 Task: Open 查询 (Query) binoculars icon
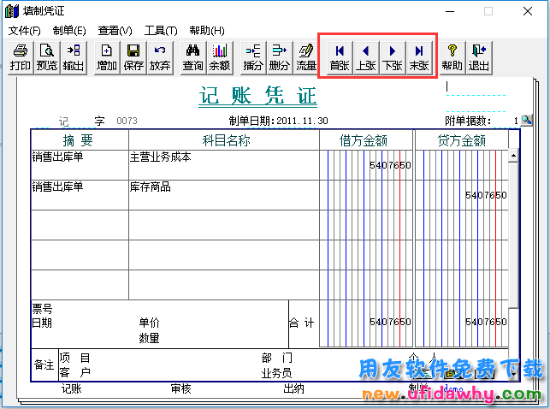click(193, 57)
